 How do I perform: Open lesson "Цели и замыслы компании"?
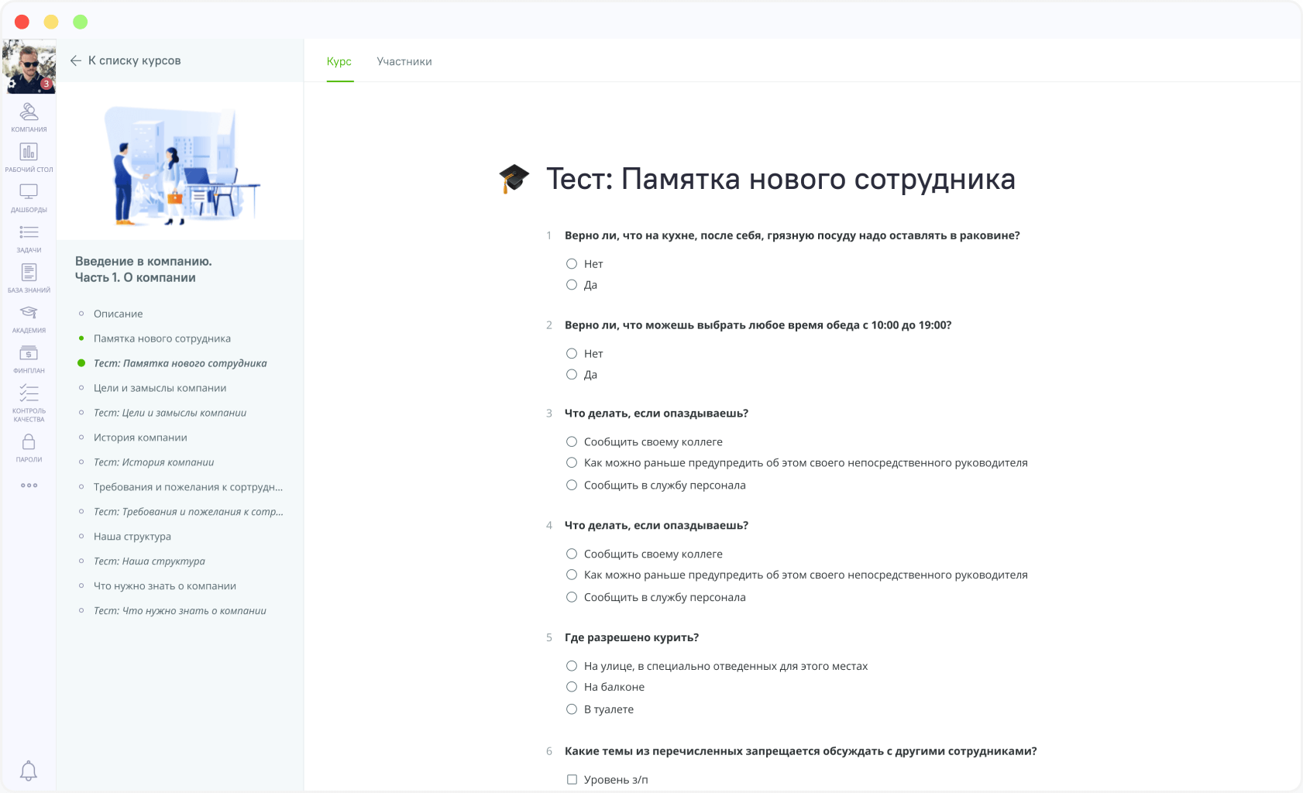click(159, 388)
